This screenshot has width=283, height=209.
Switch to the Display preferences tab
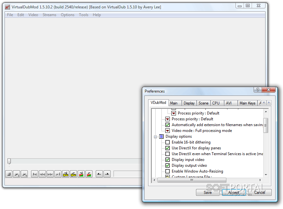(x=189, y=103)
